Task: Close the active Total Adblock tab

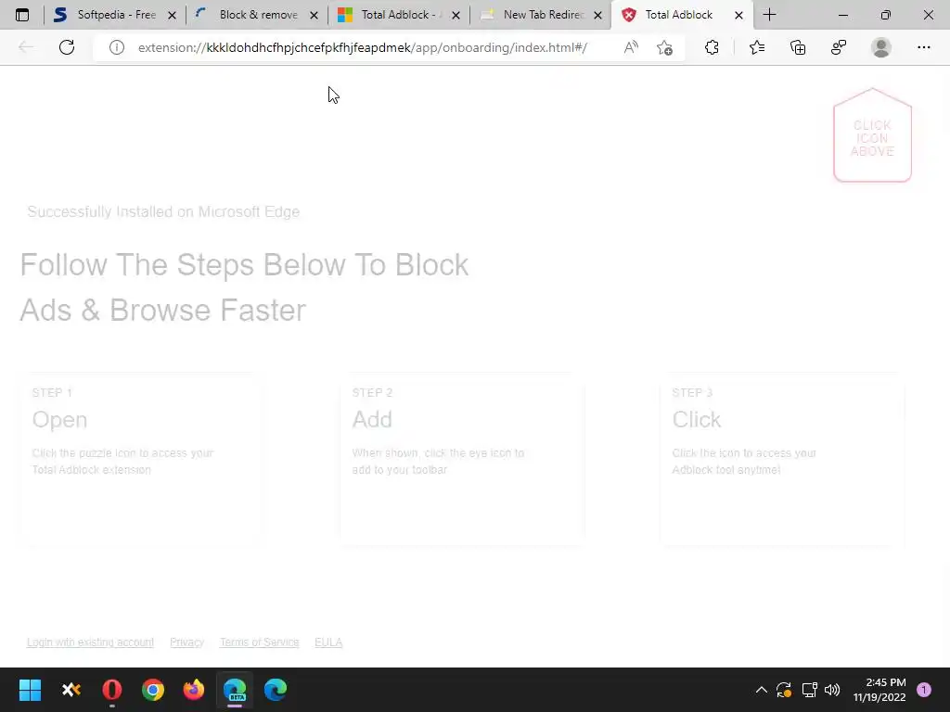Action: click(738, 15)
